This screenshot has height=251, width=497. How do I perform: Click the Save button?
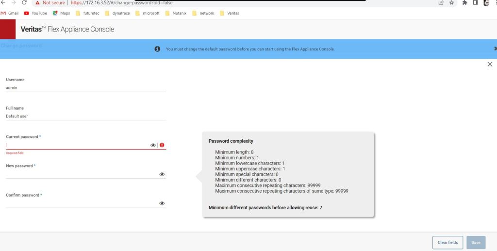pyautogui.click(x=476, y=242)
